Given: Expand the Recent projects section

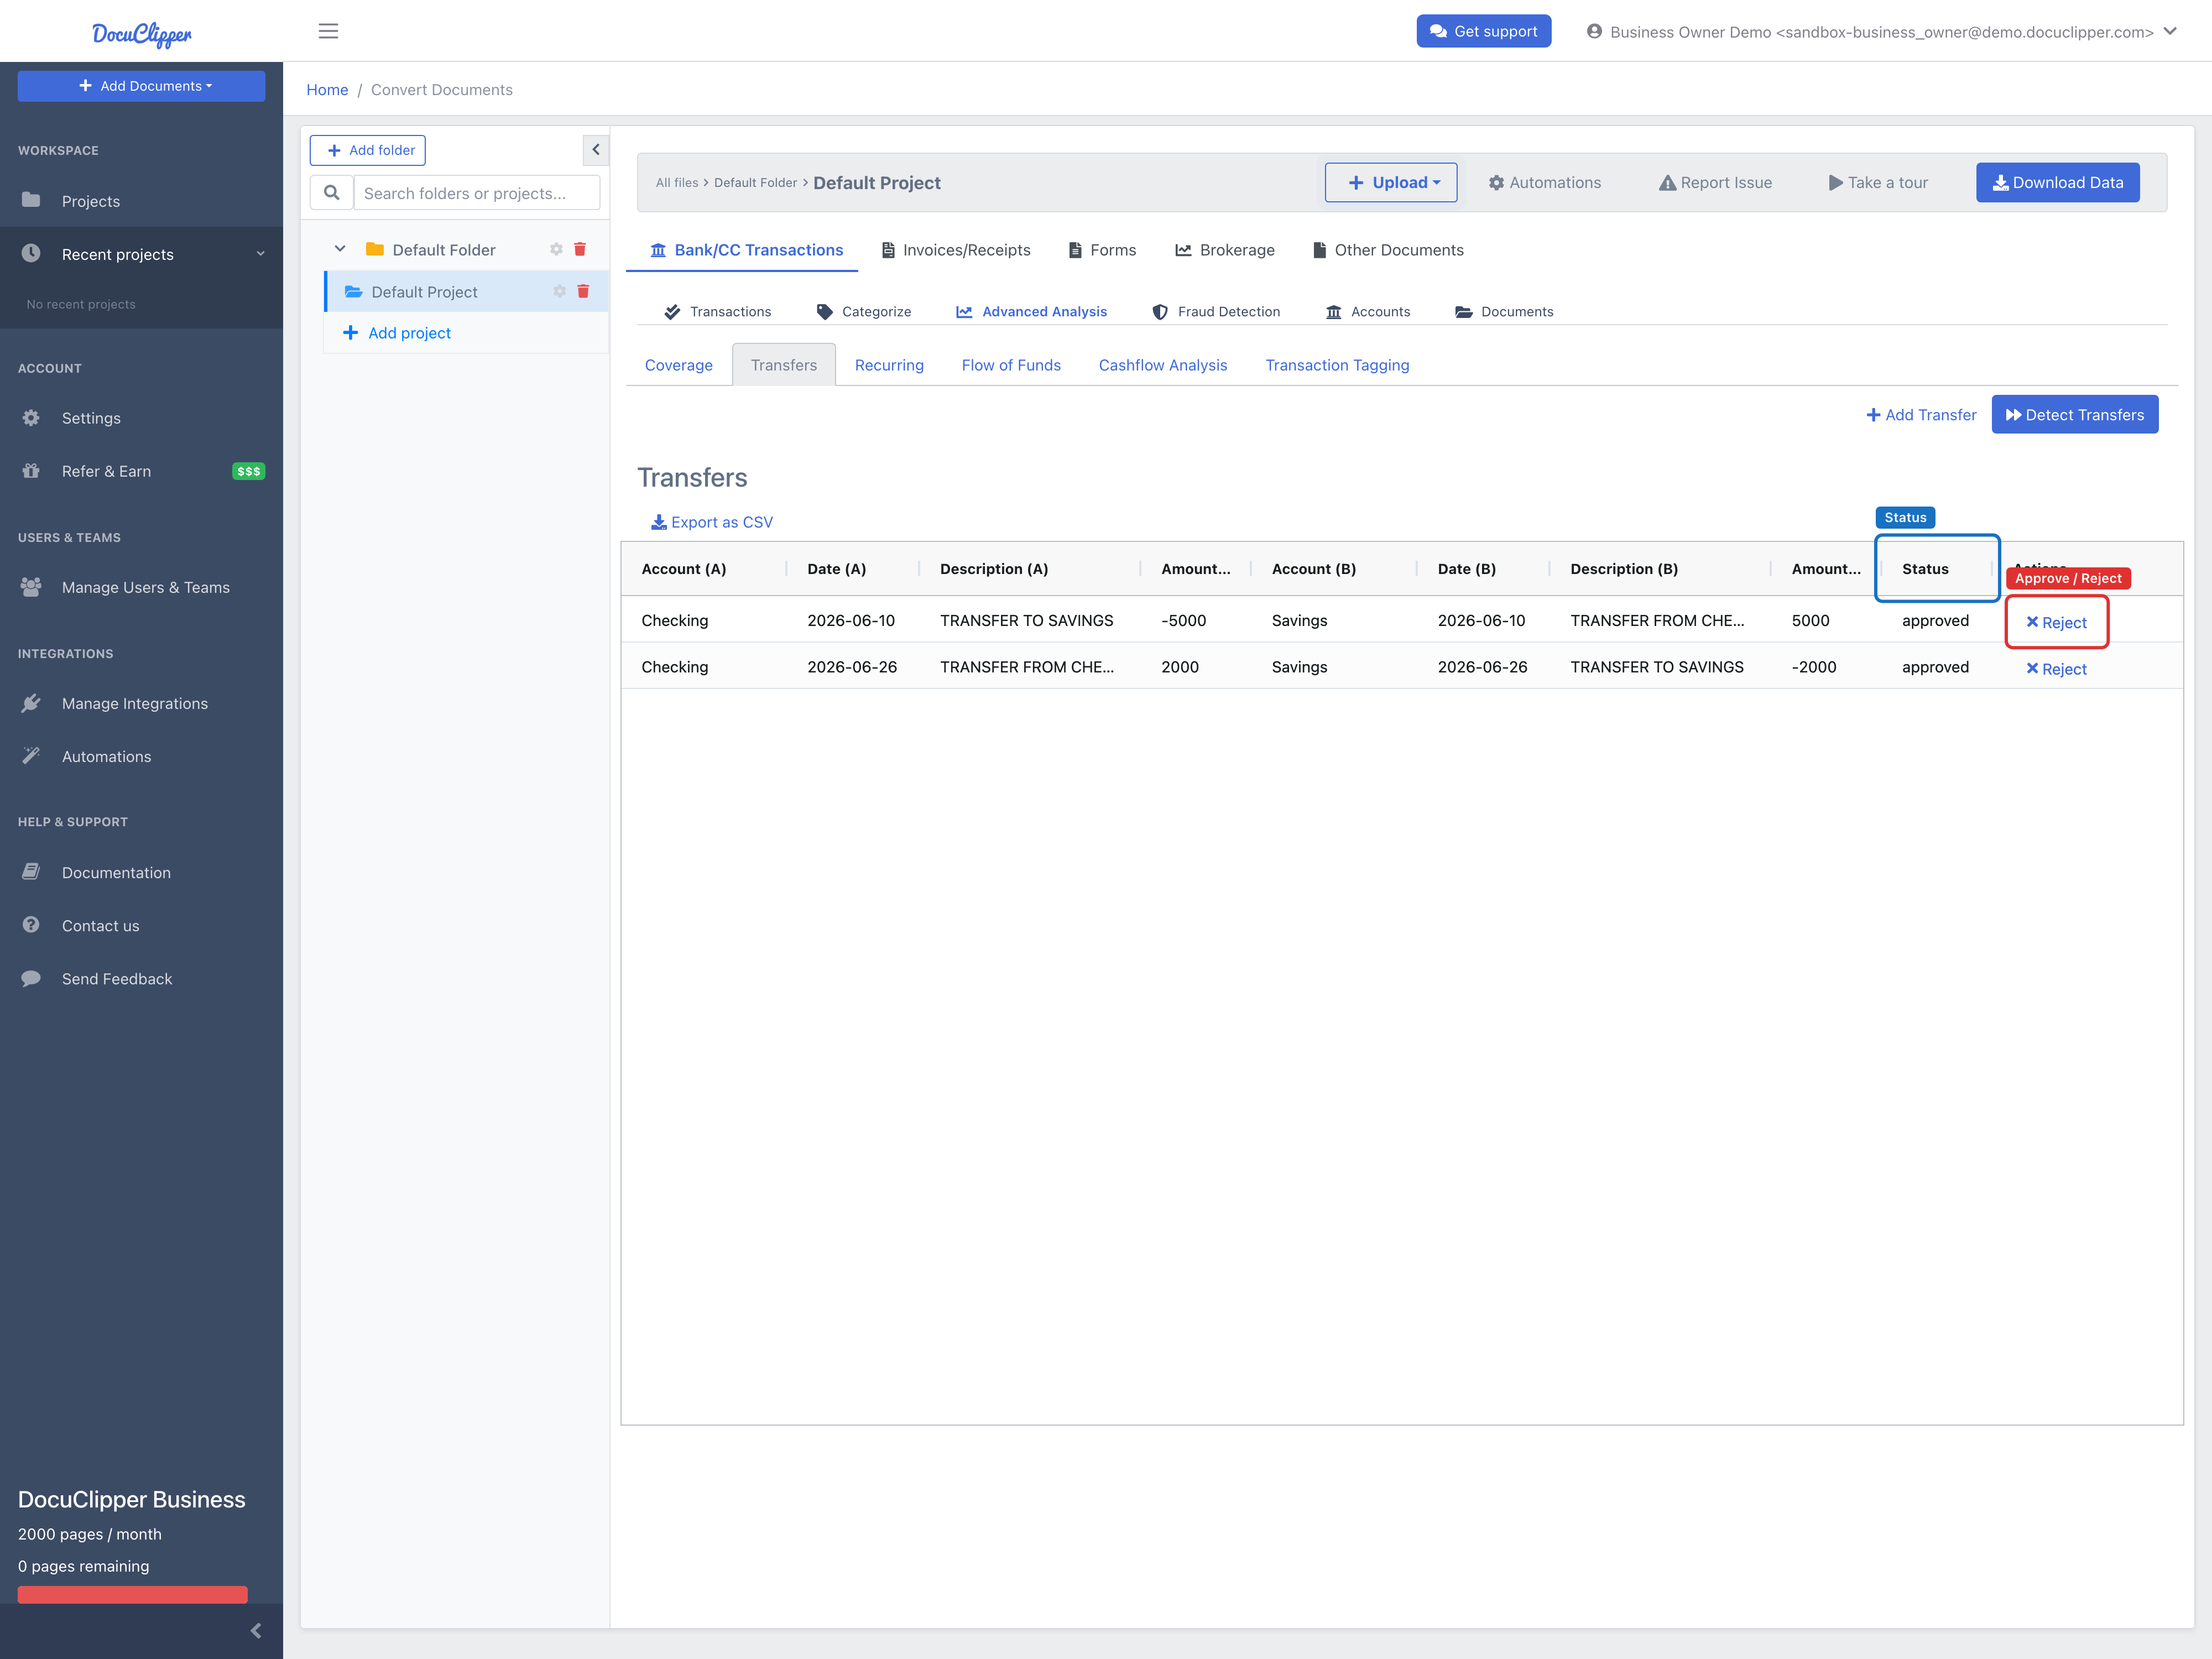Looking at the screenshot, I should [141, 254].
